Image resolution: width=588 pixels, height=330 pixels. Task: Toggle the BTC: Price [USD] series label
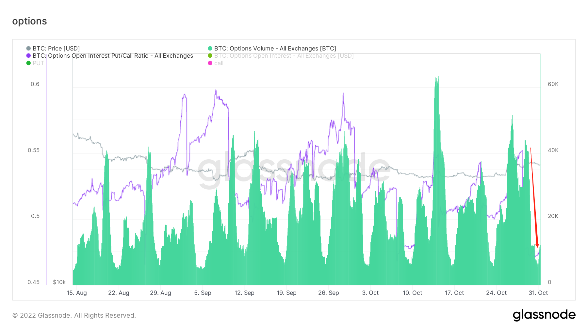tap(56, 49)
